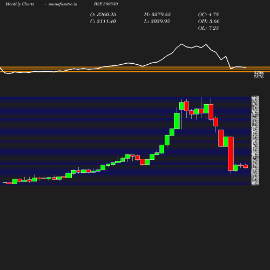Click the 'OH: 3.66' value
The width and height of the screenshot is (270, 270).
[x=208, y=22]
